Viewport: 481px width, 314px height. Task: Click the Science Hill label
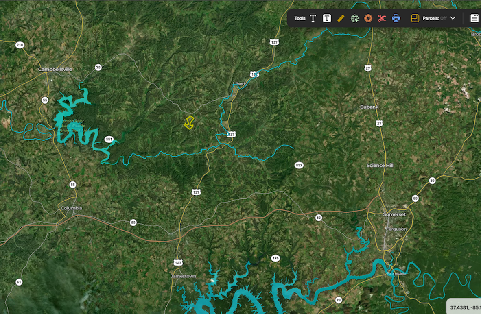[380, 165]
